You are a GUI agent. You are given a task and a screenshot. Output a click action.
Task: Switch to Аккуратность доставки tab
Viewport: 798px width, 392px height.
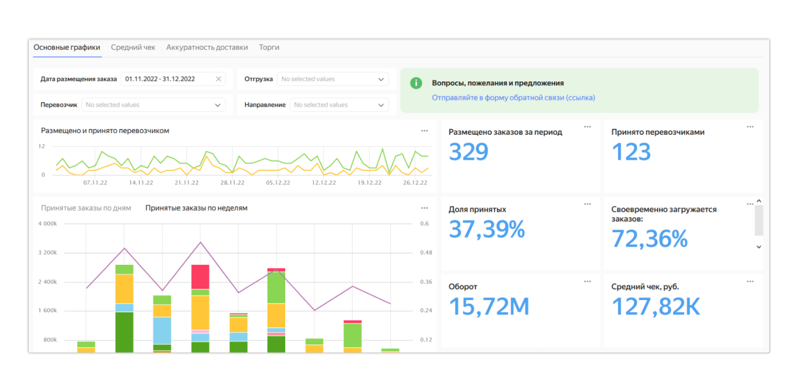click(207, 47)
